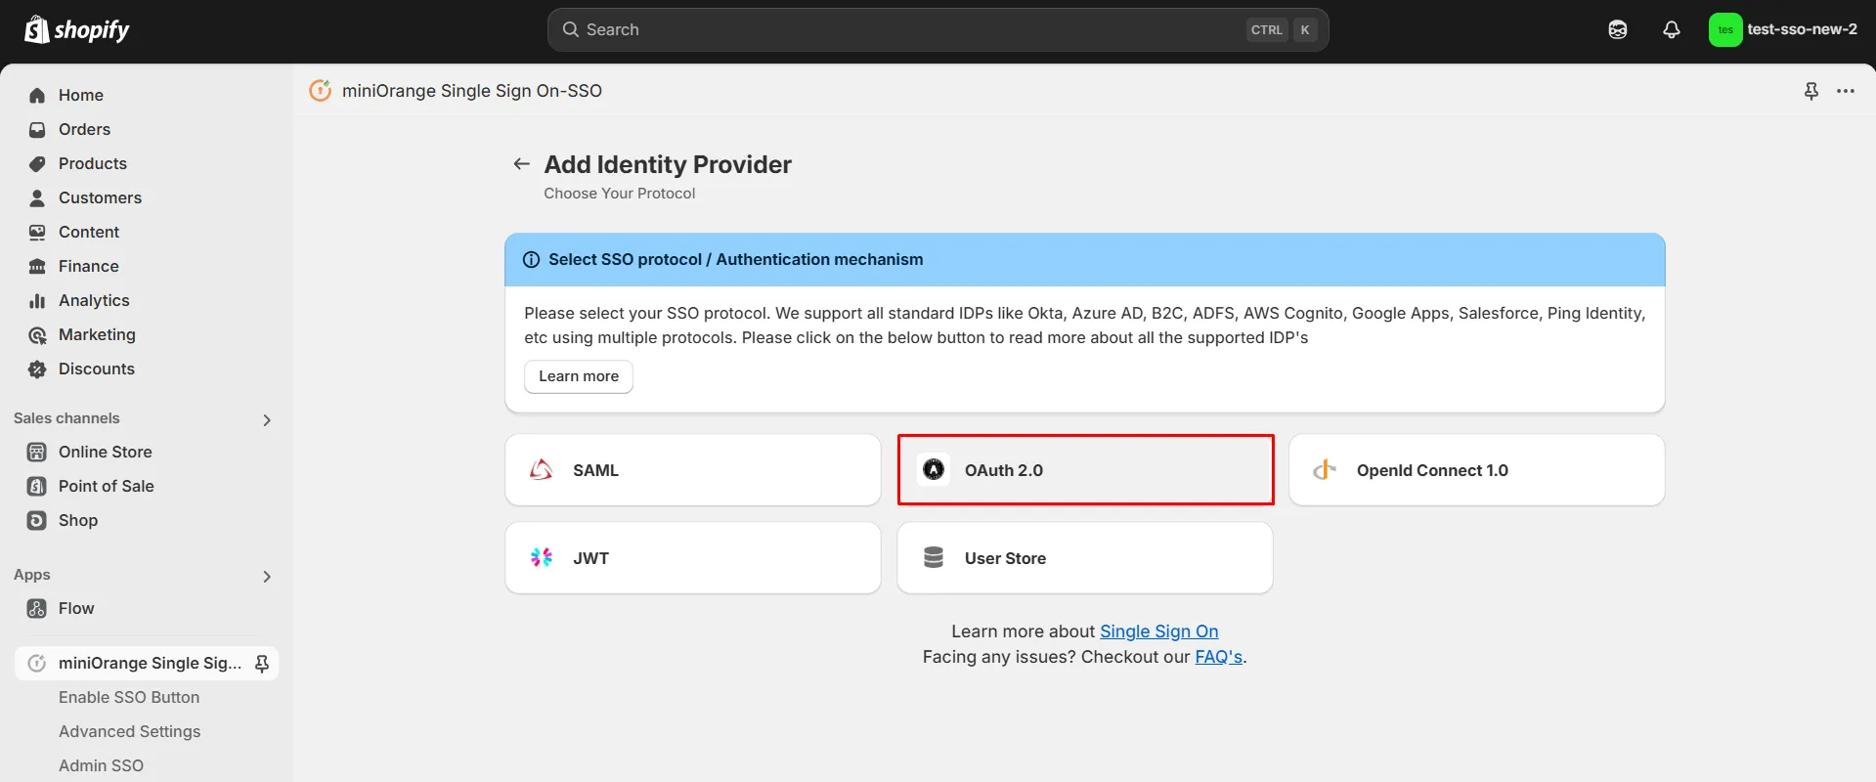Open the test-sso-new-2 account menu
The width and height of the screenshot is (1876, 782).
(1783, 30)
